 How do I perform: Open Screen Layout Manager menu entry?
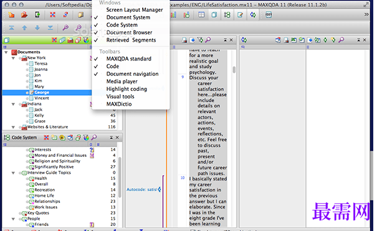coord(135,10)
